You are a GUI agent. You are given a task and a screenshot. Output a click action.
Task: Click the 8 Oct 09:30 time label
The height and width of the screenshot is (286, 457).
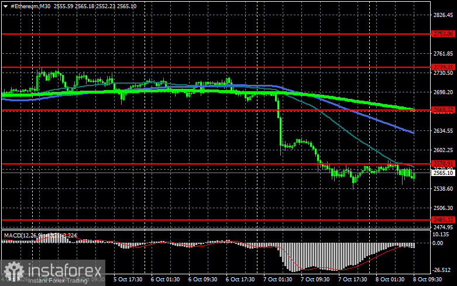(428, 280)
